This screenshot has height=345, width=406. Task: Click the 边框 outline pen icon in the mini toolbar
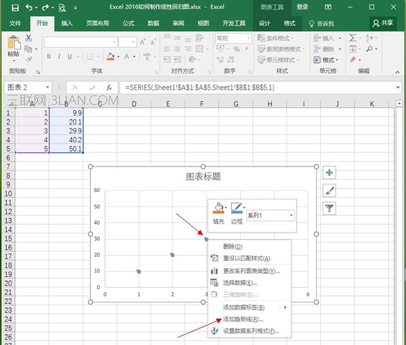[x=235, y=208]
